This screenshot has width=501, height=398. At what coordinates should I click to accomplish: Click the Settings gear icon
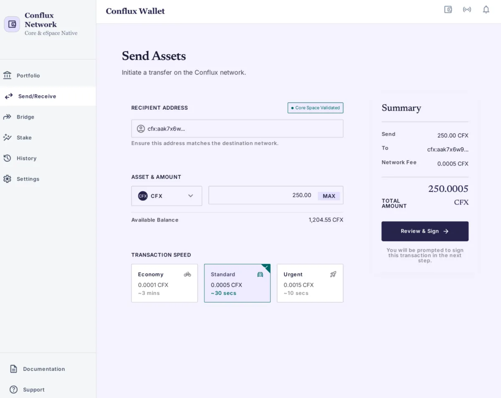(7, 179)
